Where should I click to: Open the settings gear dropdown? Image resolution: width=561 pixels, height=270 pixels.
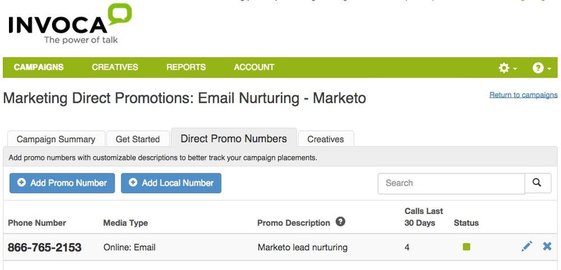click(508, 67)
